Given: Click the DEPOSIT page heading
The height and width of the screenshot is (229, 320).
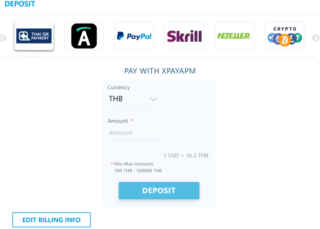Looking at the screenshot, I should (20, 4).
